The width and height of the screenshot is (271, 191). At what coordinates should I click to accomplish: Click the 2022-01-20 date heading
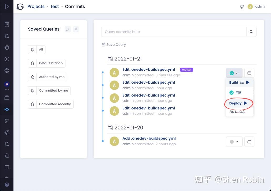129,128
